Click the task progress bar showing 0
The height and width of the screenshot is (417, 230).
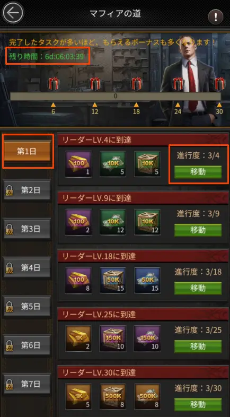pyautogui.click(x=116, y=96)
